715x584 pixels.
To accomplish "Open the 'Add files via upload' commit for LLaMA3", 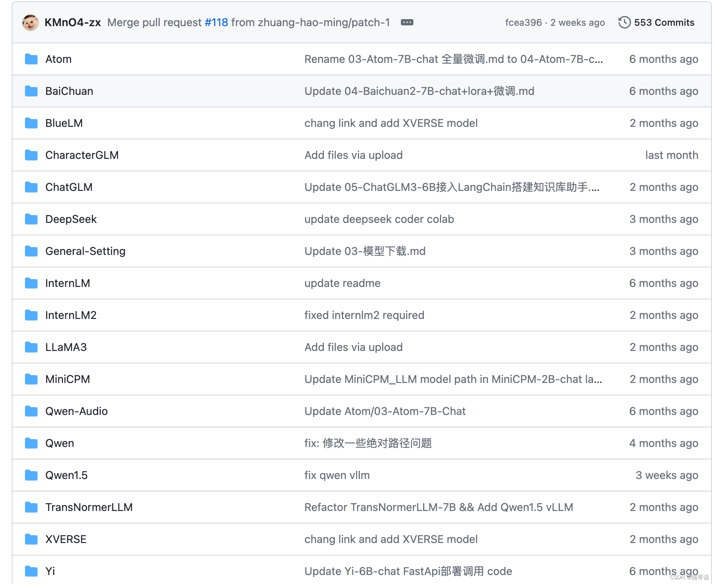I will [x=353, y=347].
